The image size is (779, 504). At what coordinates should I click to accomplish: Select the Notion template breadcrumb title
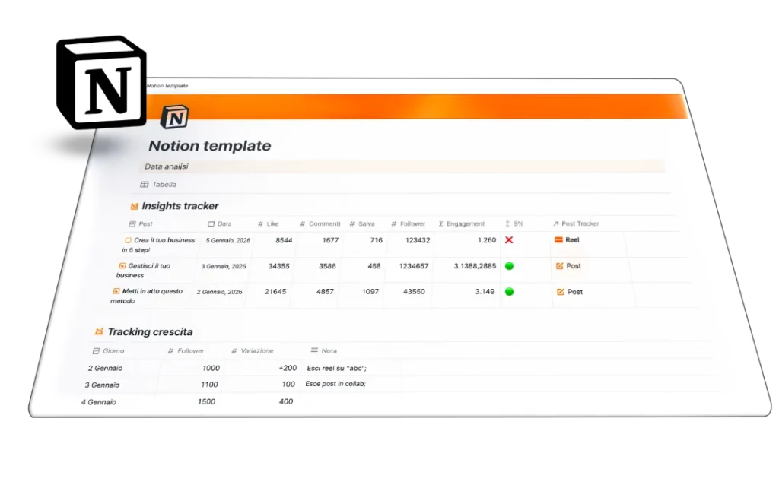tap(167, 86)
